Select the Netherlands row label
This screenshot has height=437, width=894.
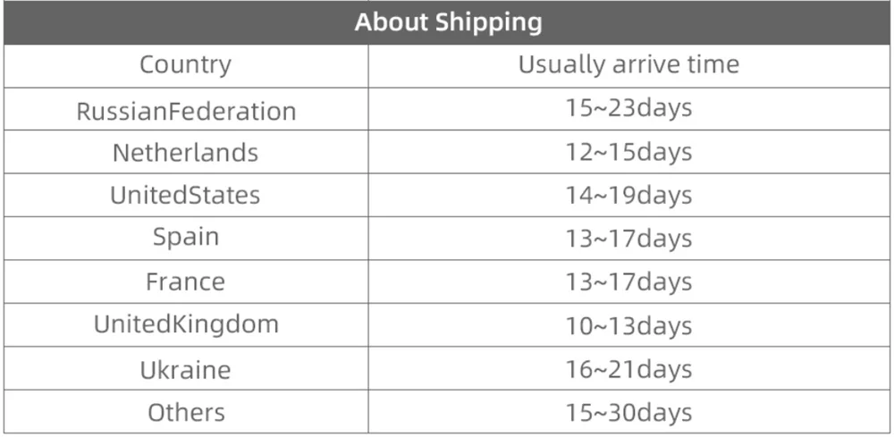click(x=185, y=152)
